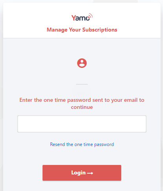This screenshot has height=191, width=163.
Task: Click the signal waves on Yamo logo
Action: [x=91, y=16]
